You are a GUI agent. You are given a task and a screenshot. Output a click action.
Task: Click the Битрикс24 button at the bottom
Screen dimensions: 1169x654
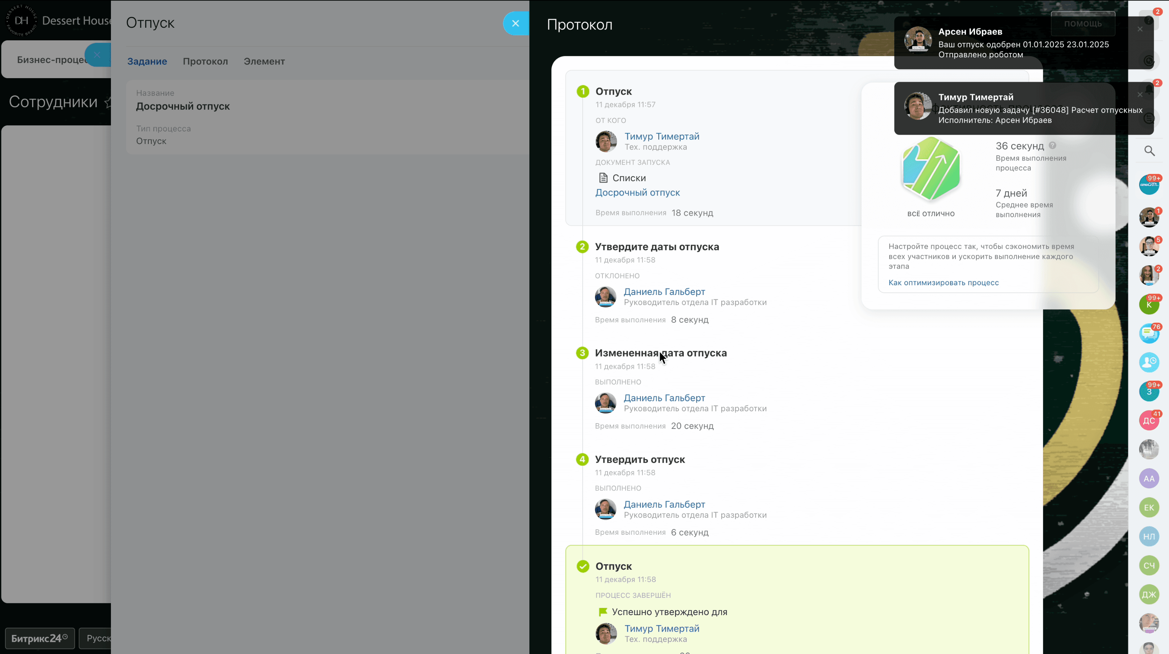(x=40, y=638)
